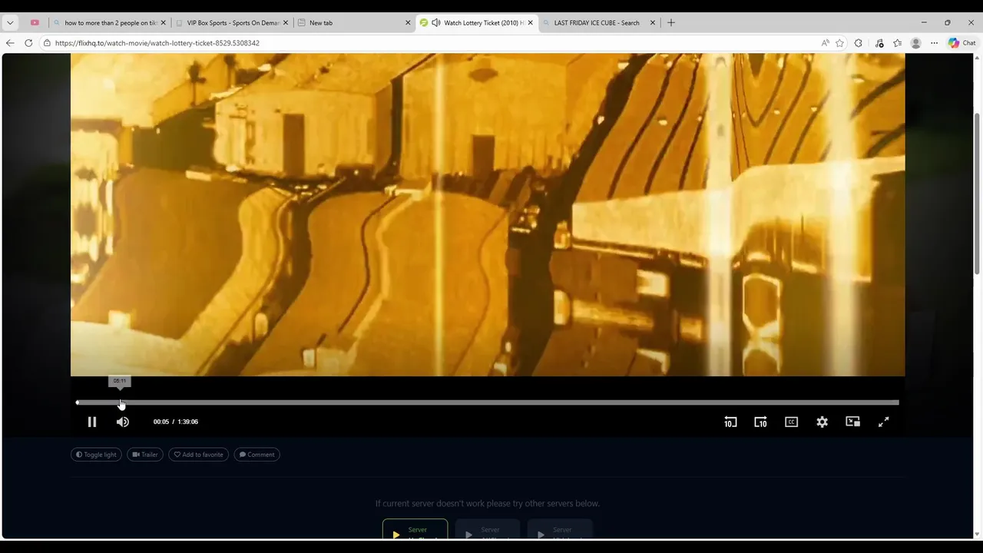
Task: Pause the movie playback
Action: pyautogui.click(x=92, y=422)
